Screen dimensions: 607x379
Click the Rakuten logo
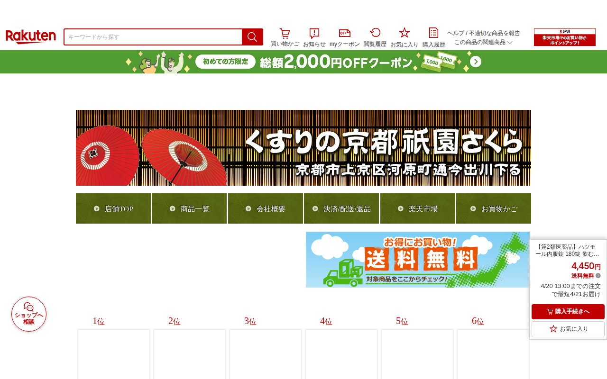tap(31, 37)
